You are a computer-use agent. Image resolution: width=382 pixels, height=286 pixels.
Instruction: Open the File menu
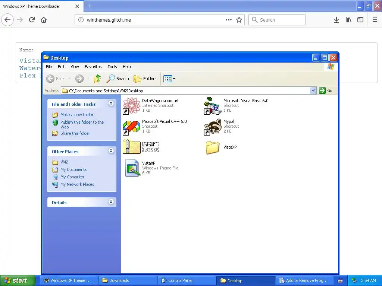point(49,67)
